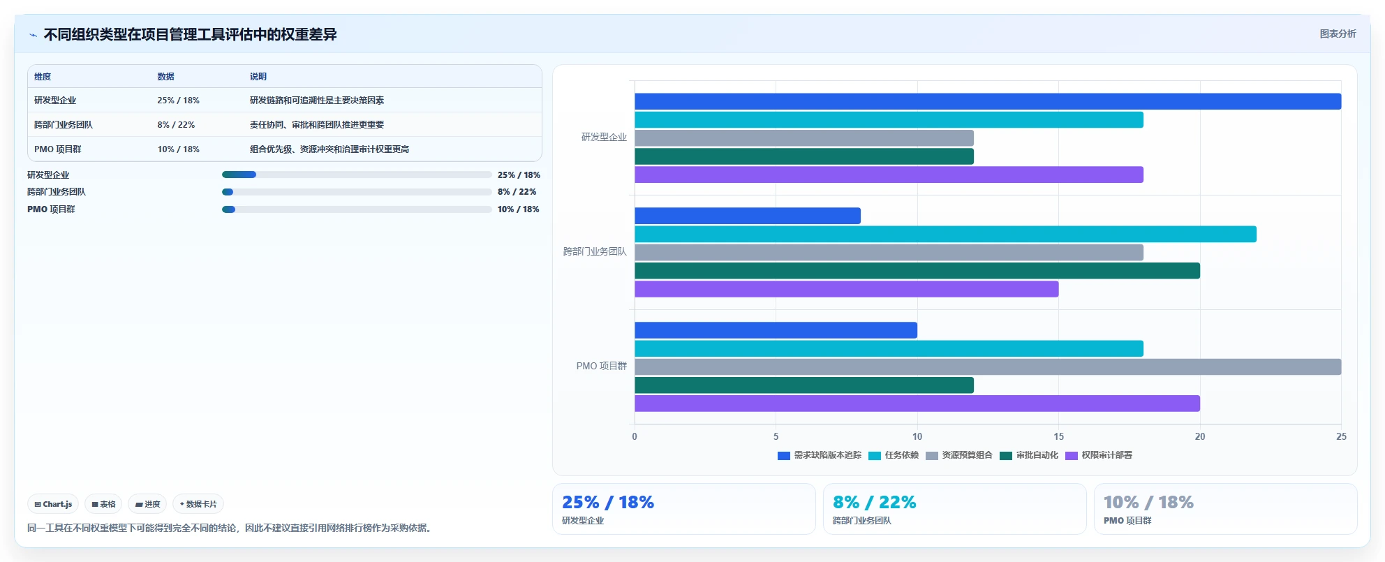Toggle the 资源预算组合 legend entry
This screenshot has width=1385, height=562.
click(959, 455)
